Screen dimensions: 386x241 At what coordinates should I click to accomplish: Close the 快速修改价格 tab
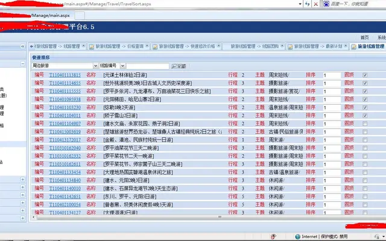pyautogui.click(x=218, y=46)
